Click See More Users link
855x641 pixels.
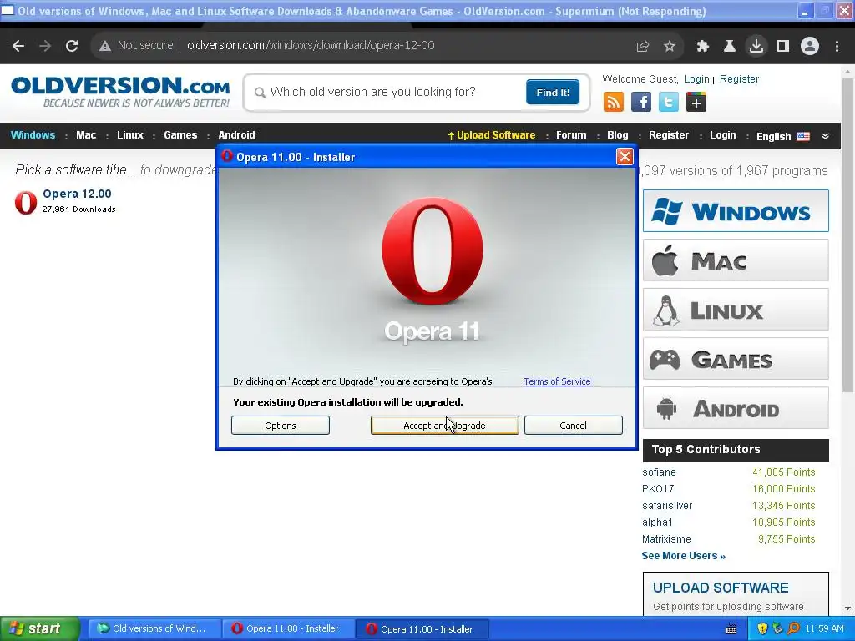[683, 555]
